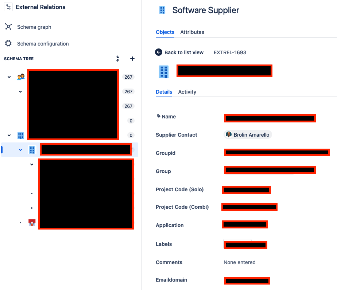Screen dimensions: 337x290
Task: Click the back arrow circle icon
Action: click(x=159, y=52)
